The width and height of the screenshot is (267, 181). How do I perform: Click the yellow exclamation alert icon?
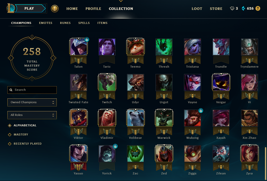coord(55,8)
